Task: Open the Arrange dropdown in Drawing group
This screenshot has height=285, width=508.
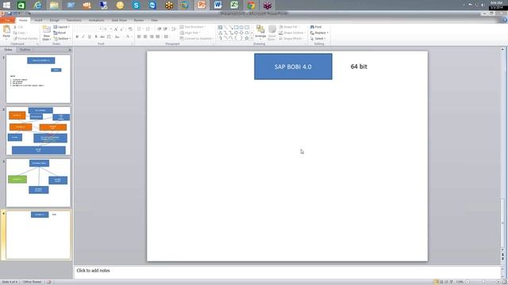Action: [x=260, y=32]
